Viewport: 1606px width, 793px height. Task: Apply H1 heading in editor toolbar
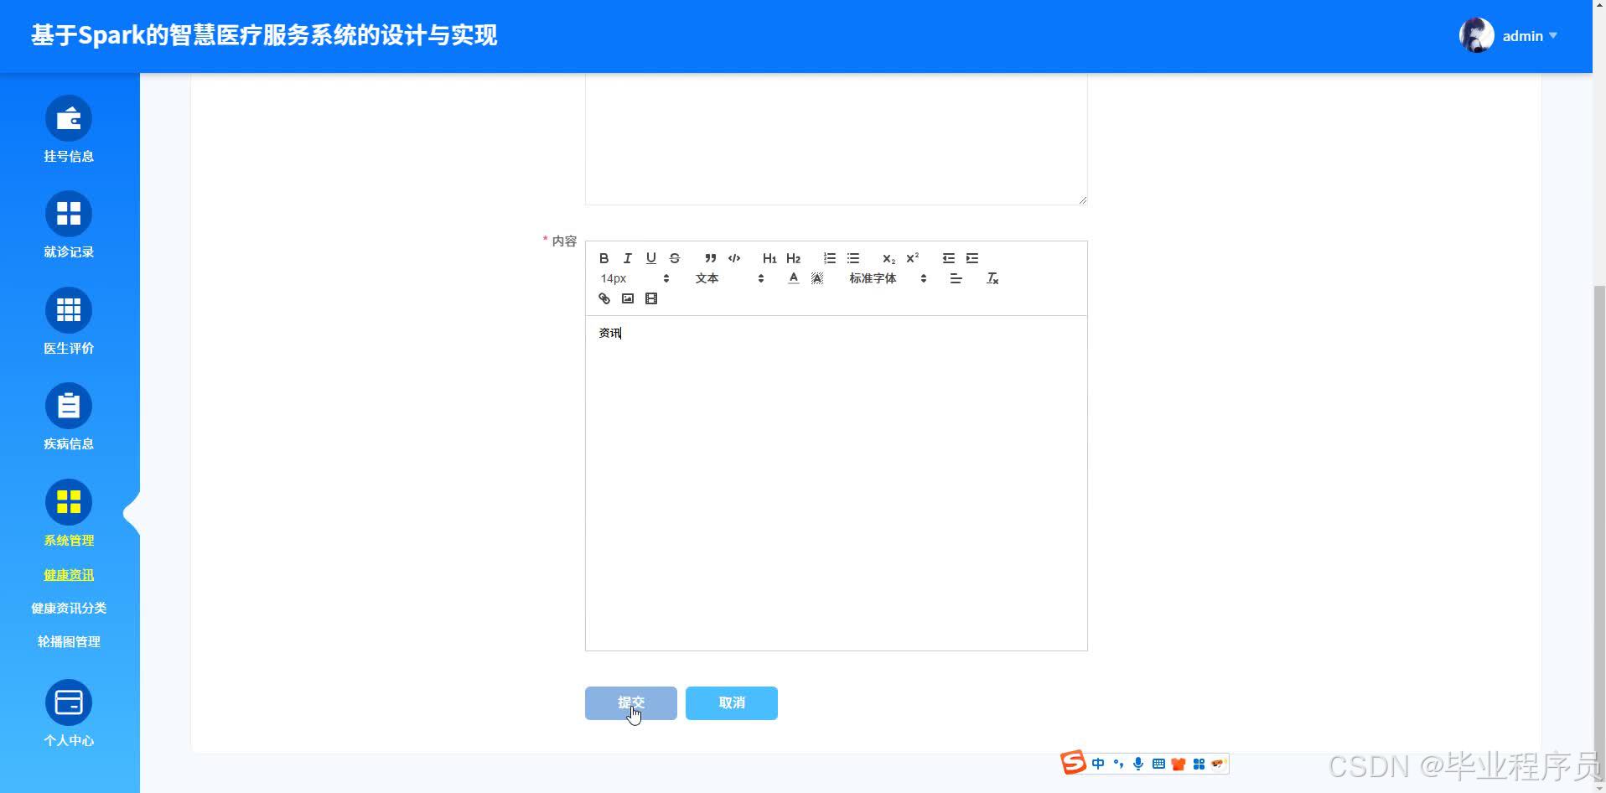[x=769, y=257]
